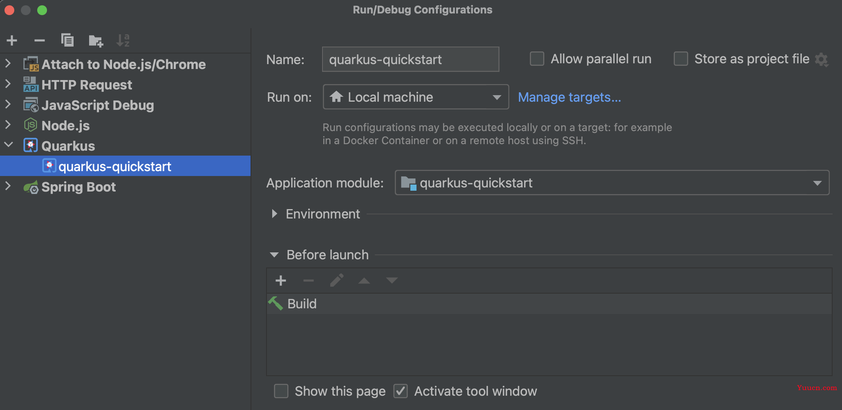Click the Quarkus category icon
Image resolution: width=842 pixels, height=410 pixels.
(x=31, y=145)
